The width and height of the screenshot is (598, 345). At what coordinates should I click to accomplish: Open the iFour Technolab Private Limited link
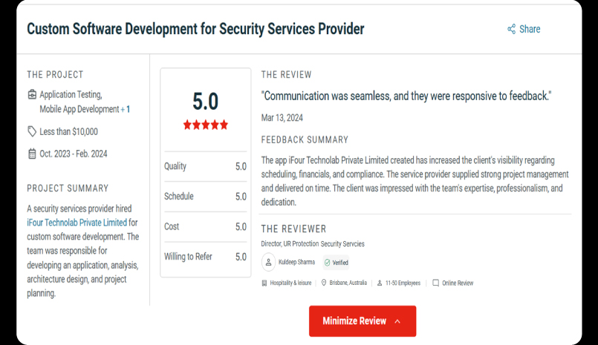77,223
